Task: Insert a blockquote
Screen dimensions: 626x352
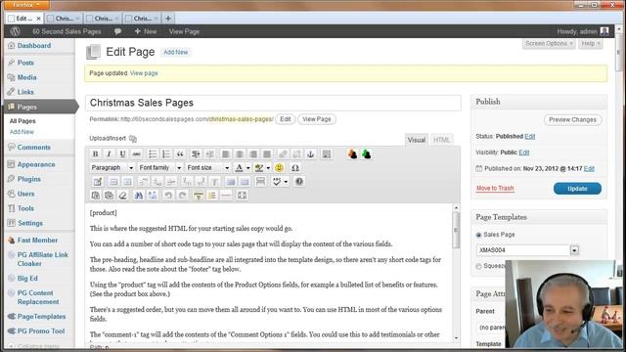Action: (x=180, y=154)
